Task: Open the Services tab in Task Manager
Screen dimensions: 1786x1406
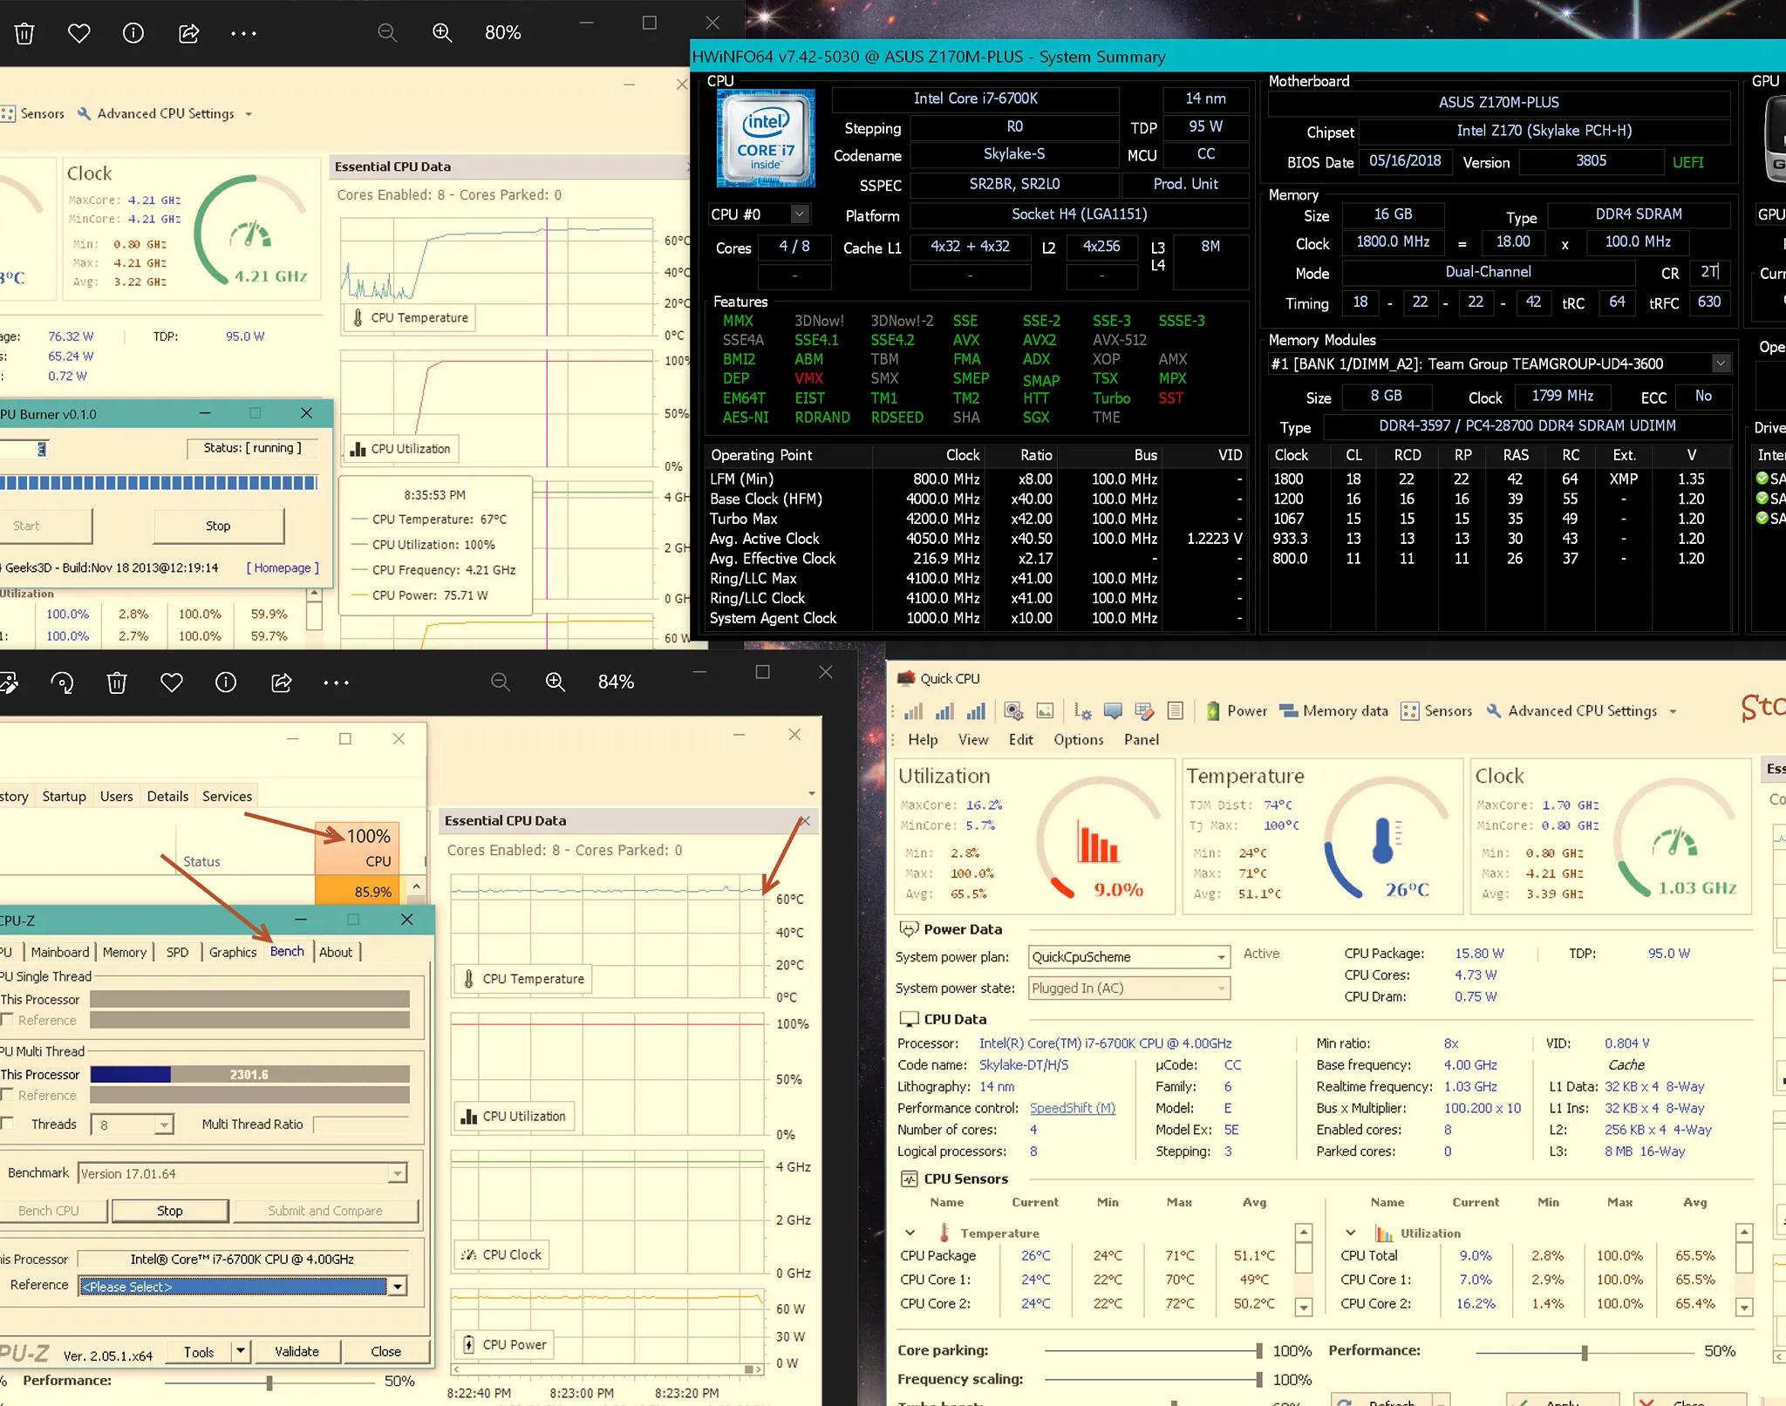Action: 227,796
